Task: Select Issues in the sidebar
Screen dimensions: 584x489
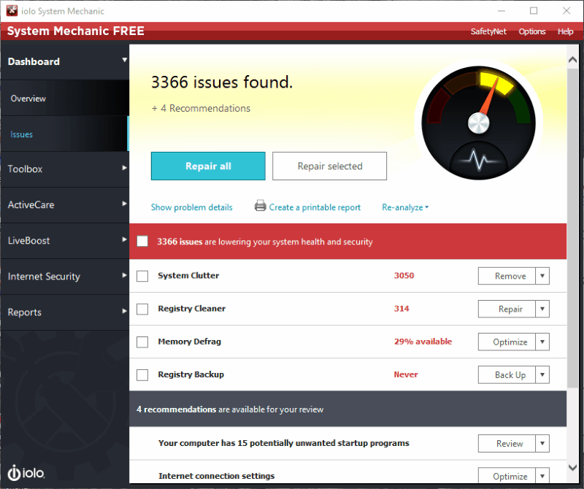Action: 64,134
